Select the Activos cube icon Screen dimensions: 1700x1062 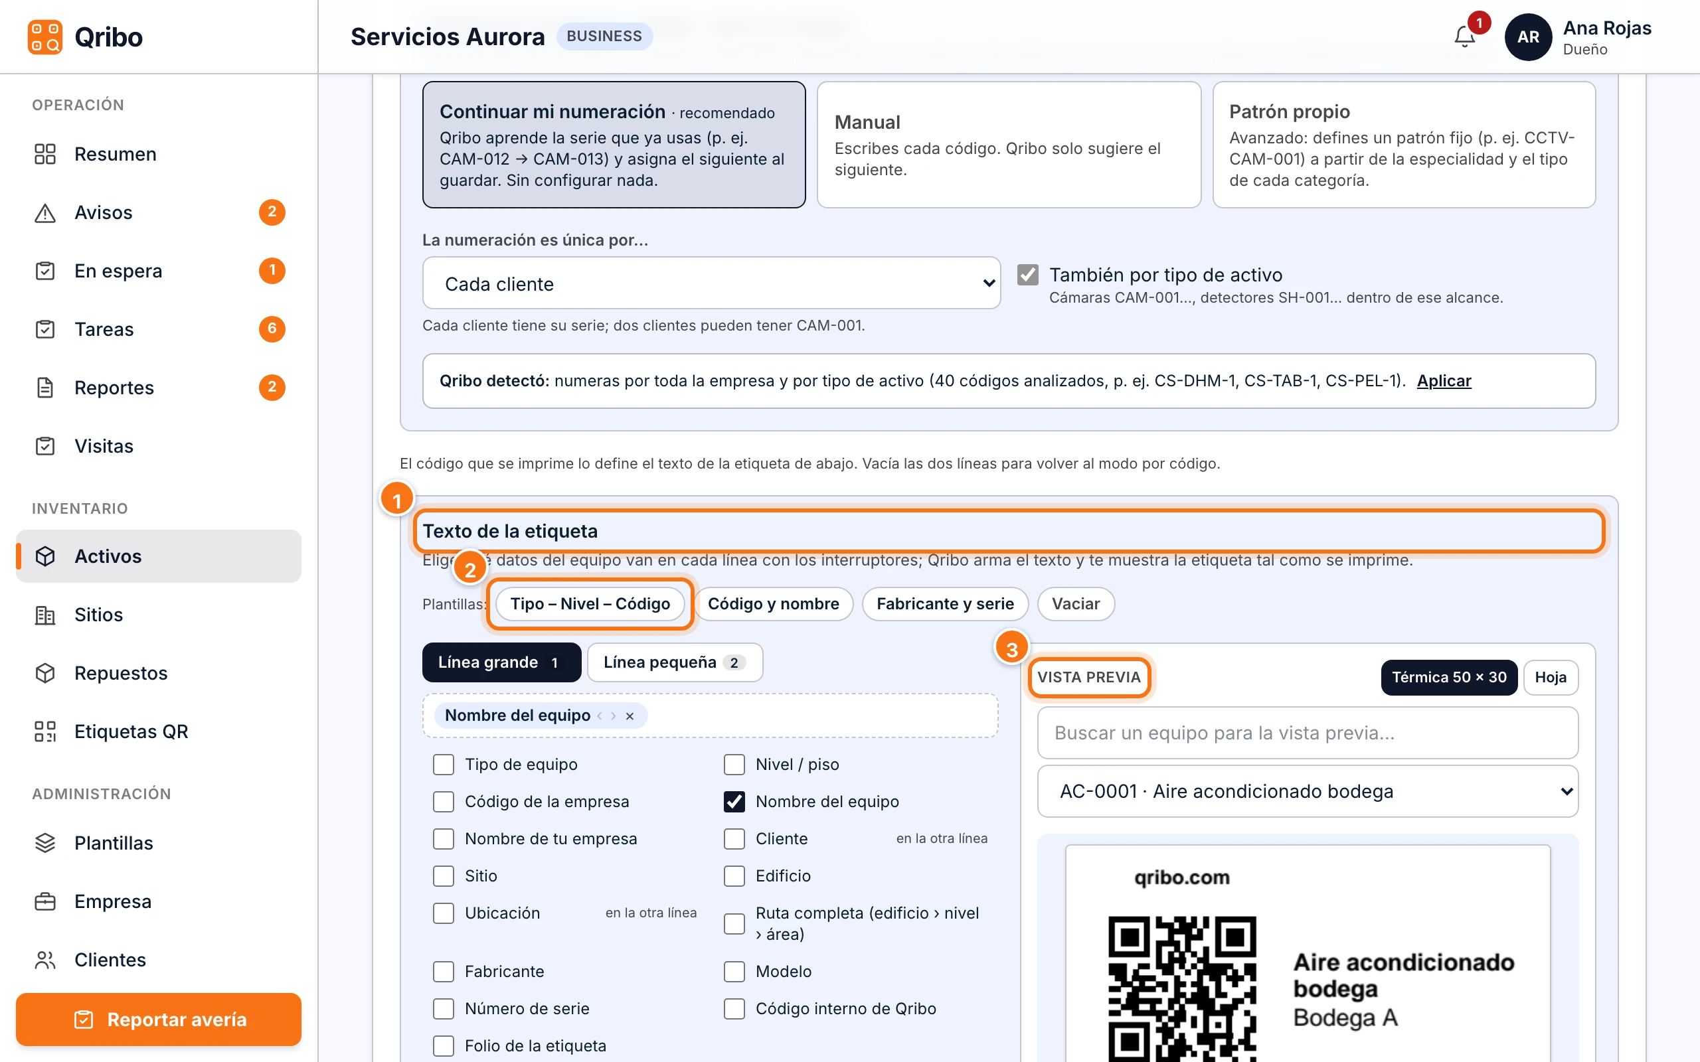point(45,556)
